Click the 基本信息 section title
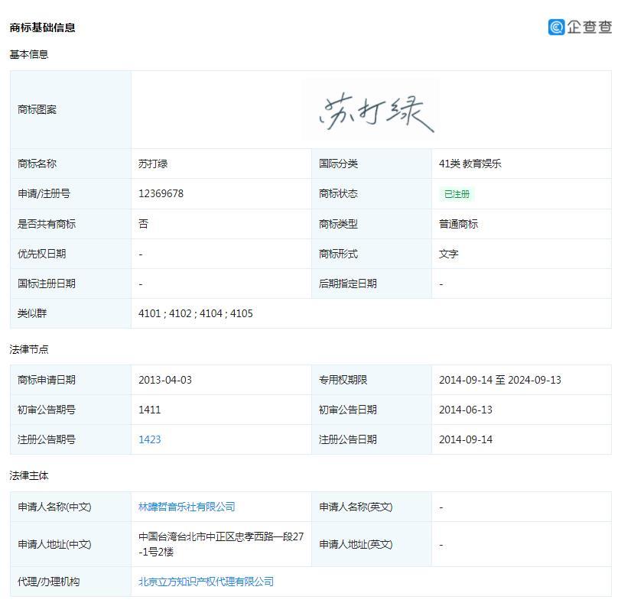Screen dimensions: 621x606 point(29,54)
